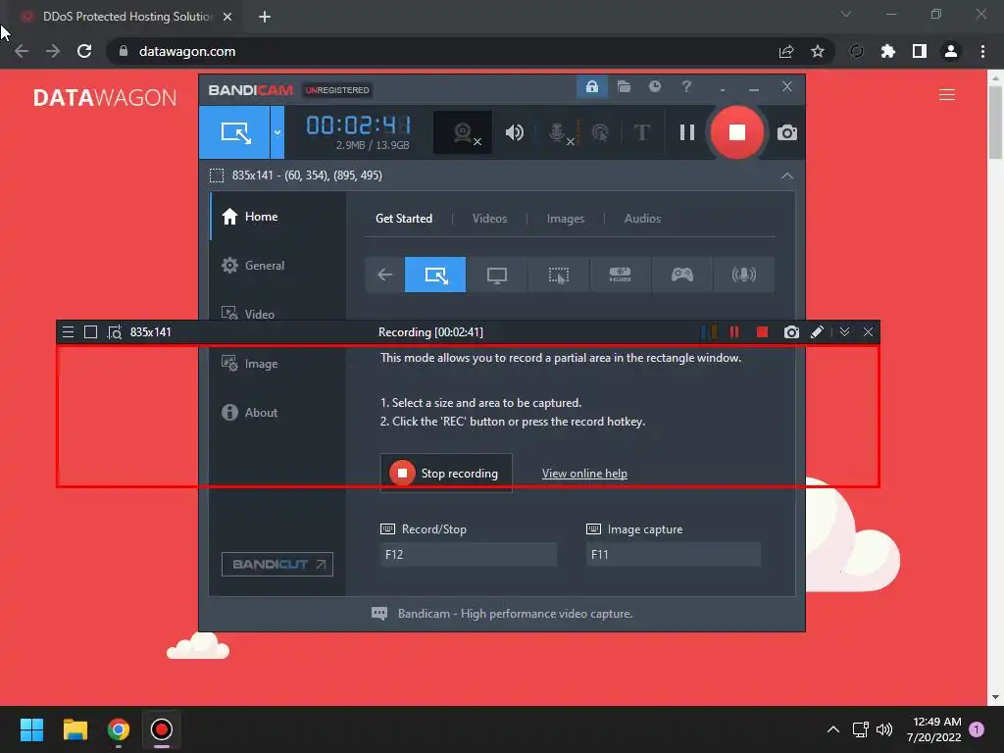Toggle mouse click effect icon
1004x753 pixels.
pos(600,132)
